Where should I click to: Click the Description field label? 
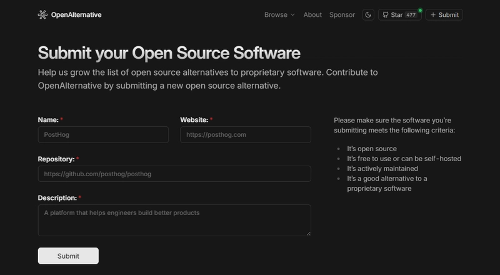click(x=57, y=198)
